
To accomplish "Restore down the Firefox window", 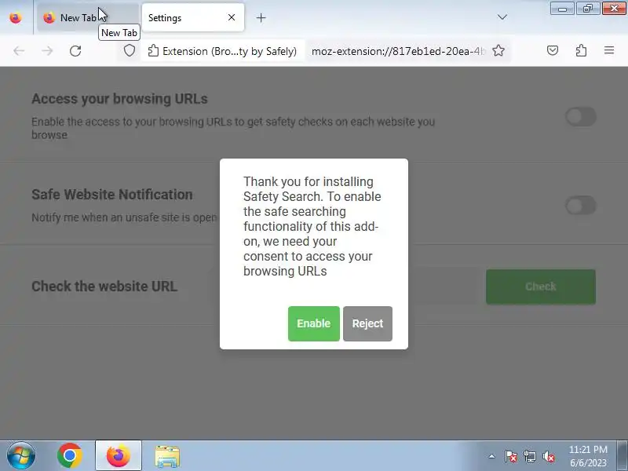I will (x=587, y=9).
